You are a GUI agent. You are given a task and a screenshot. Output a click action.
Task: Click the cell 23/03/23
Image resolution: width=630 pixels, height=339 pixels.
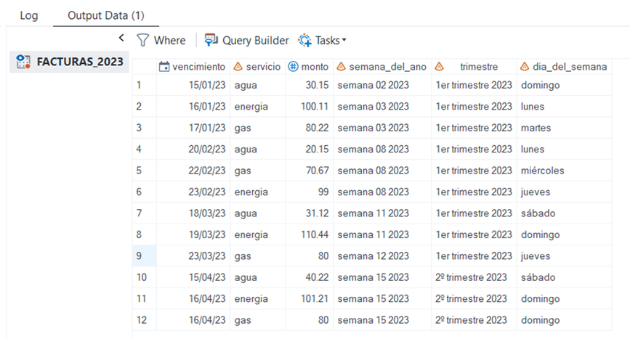(x=193, y=256)
